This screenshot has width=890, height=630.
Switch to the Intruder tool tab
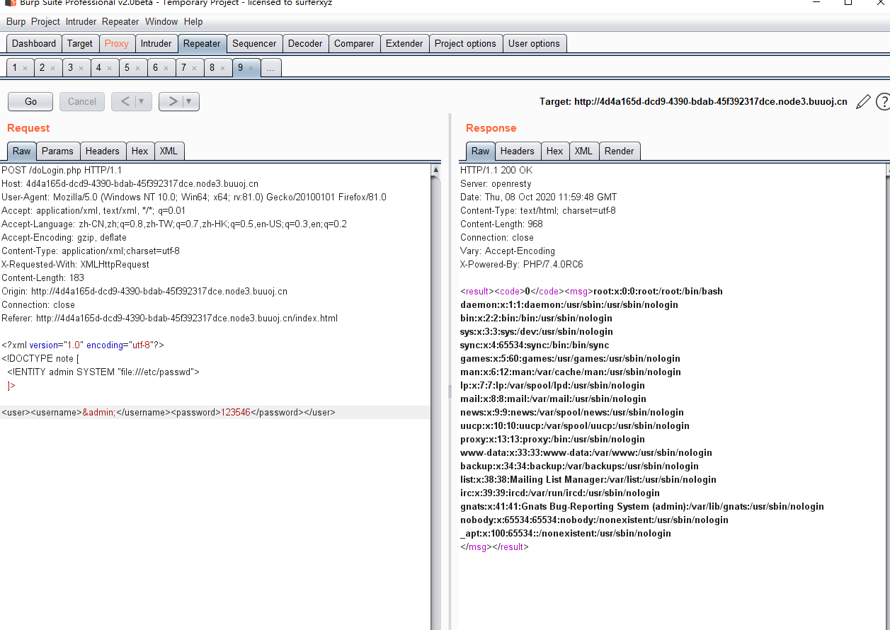coord(156,43)
